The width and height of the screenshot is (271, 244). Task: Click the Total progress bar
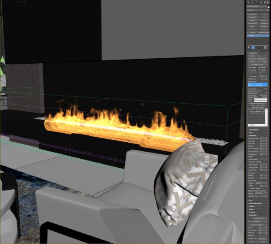261,101
